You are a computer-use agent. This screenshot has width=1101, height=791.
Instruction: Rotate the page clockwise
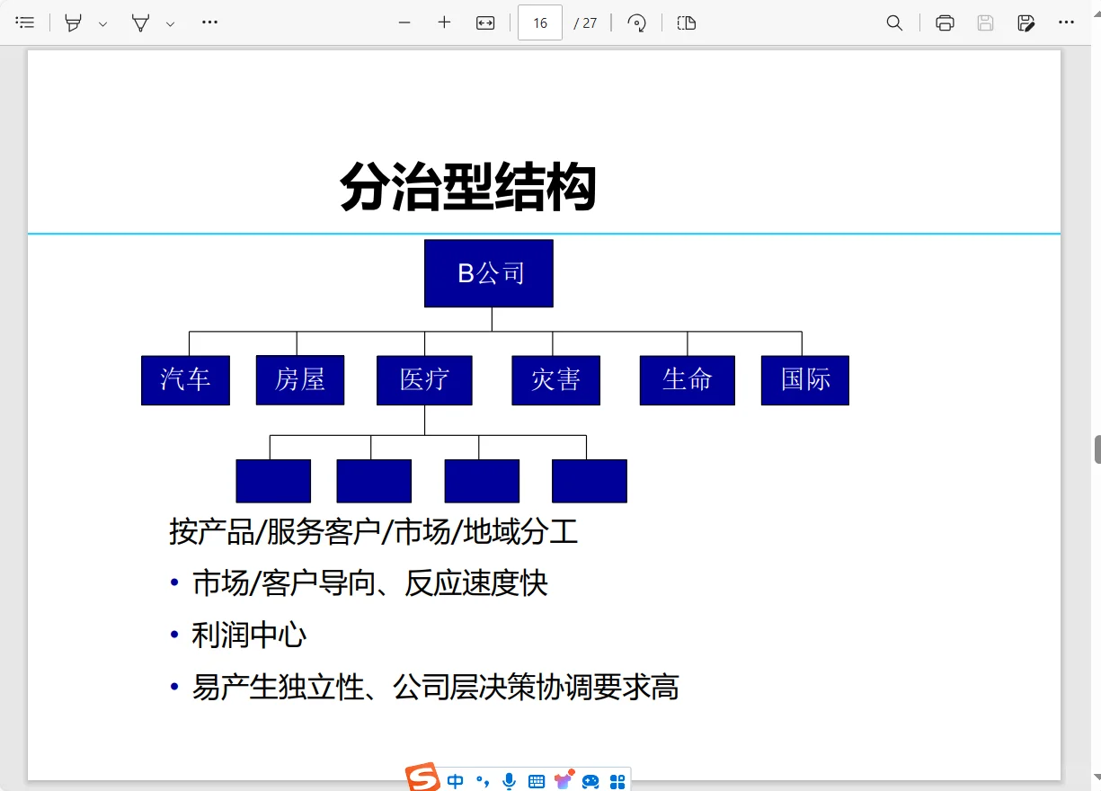[637, 22]
